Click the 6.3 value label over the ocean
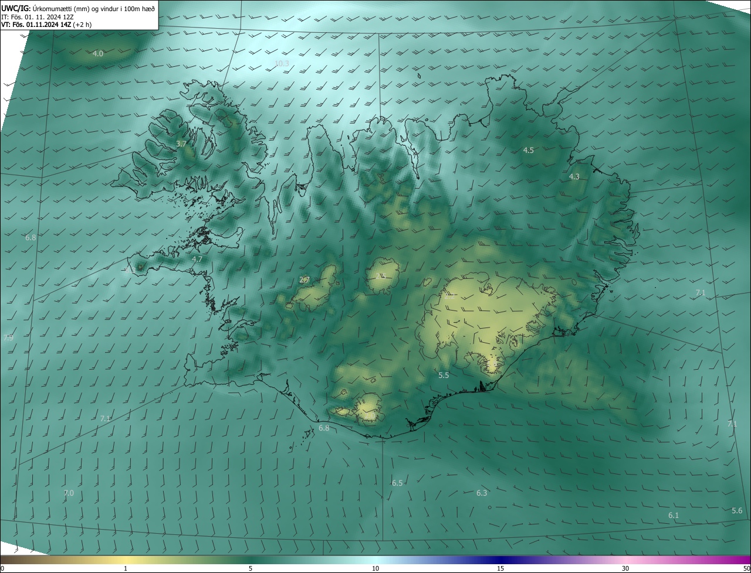The width and height of the screenshot is (751, 573). pos(482,493)
